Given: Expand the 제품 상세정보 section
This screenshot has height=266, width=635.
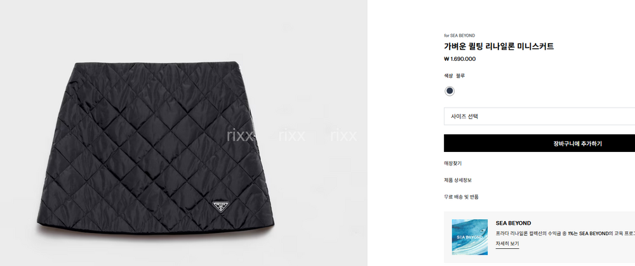Looking at the screenshot, I should [458, 180].
